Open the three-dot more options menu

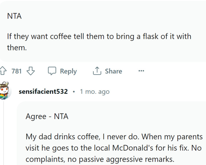click(141, 71)
